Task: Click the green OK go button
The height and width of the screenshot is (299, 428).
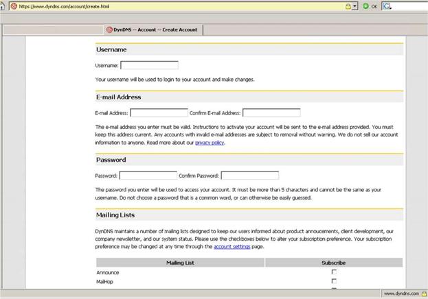Action: [x=365, y=6]
